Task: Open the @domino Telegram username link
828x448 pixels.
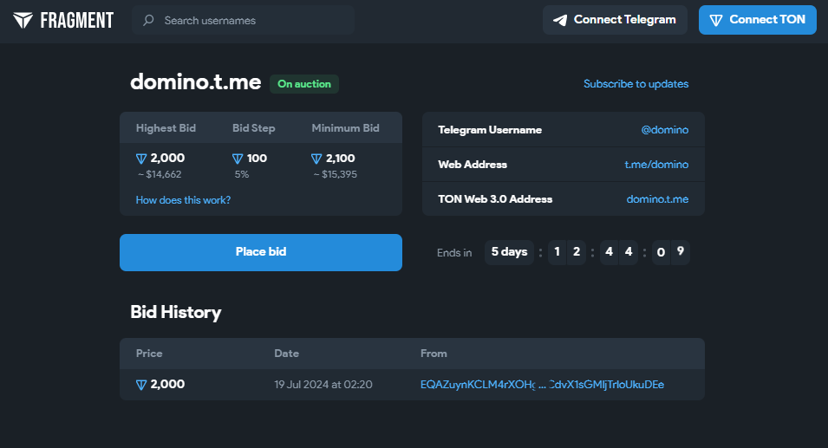Action: click(664, 130)
